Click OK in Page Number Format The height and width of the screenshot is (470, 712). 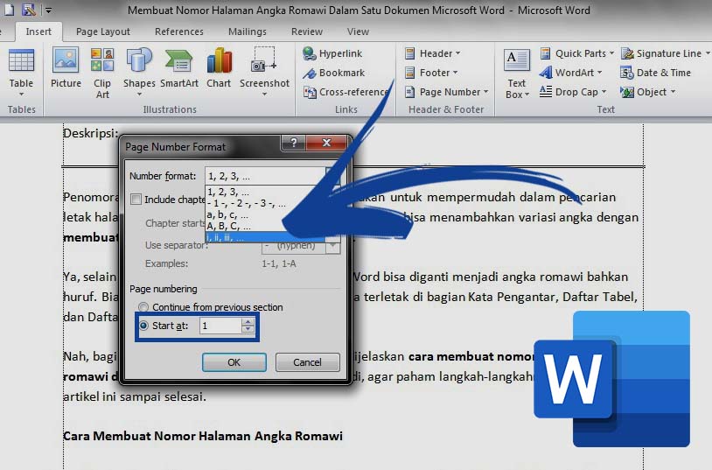point(234,362)
